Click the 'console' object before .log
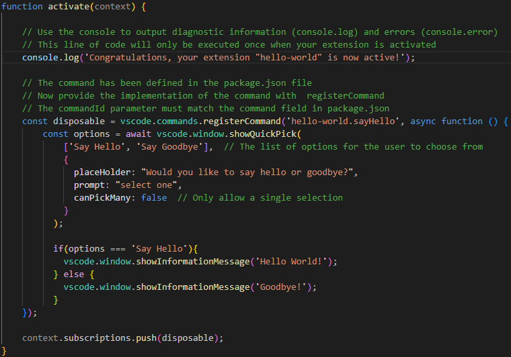 pos(40,58)
